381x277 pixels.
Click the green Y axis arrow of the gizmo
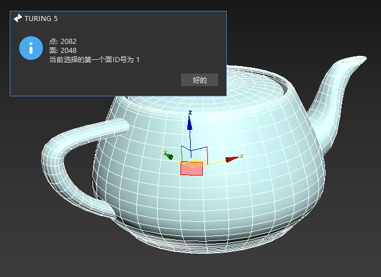(x=168, y=155)
